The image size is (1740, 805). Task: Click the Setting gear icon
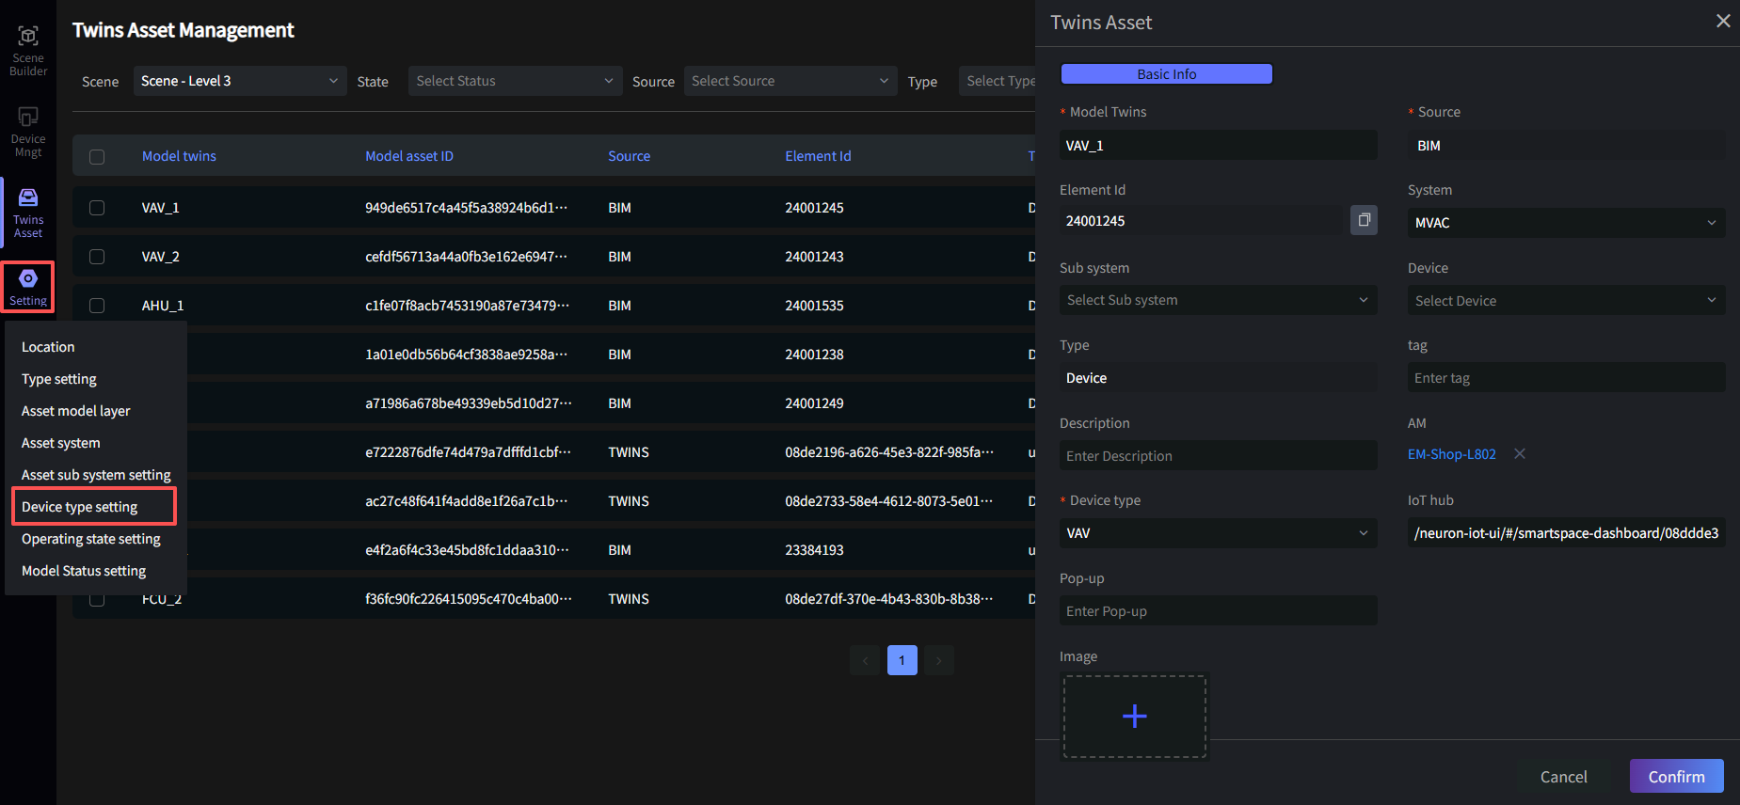28,279
